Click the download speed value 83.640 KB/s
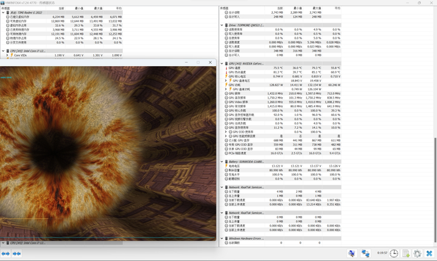The height and width of the screenshot is (261, 437). click(x=314, y=200)
